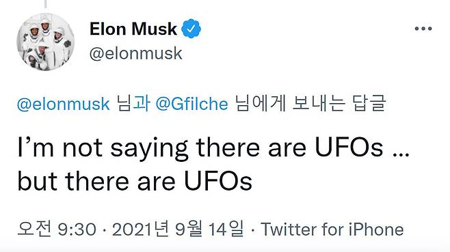Screen dimensions: 450x252
Task: Click the 'but there are UFOs' line
Action: tap(135, 182)
